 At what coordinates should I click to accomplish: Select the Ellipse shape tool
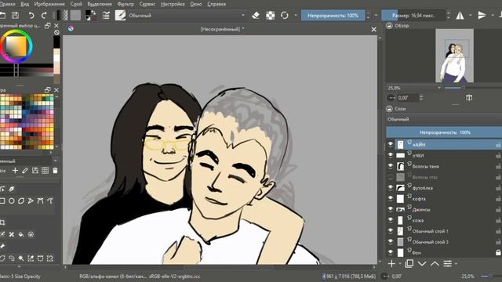point(12,201)
